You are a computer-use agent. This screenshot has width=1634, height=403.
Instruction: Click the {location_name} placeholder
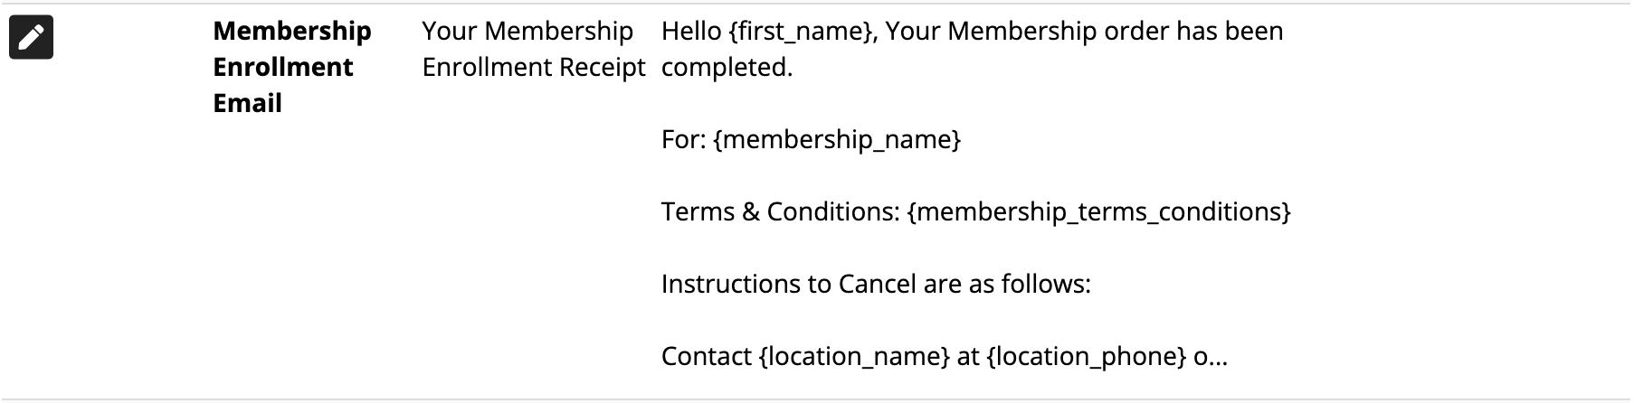(854, 356)
